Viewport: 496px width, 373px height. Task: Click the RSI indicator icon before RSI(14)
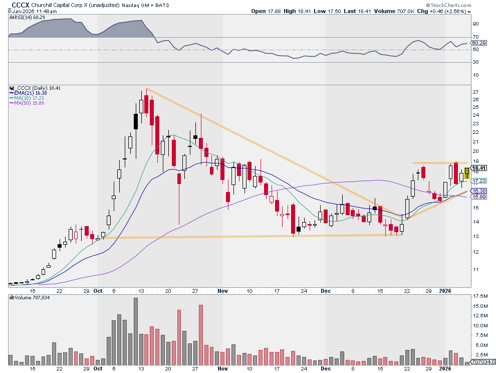[x=12, y=18]
